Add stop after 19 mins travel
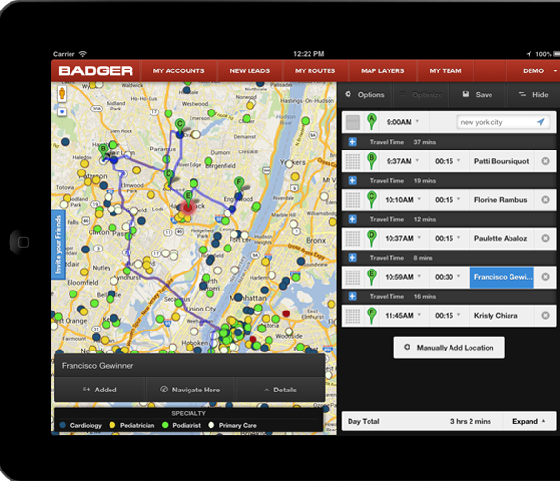Screen dimensions: 560x481 tap(352, 180)
